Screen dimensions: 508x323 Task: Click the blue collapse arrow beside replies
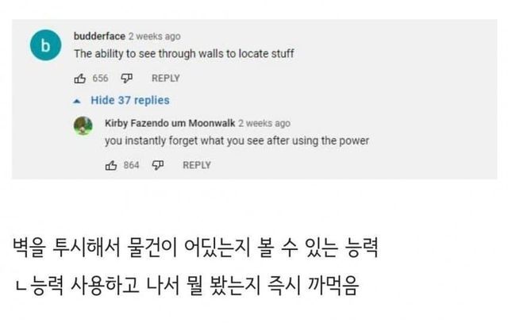77,101
